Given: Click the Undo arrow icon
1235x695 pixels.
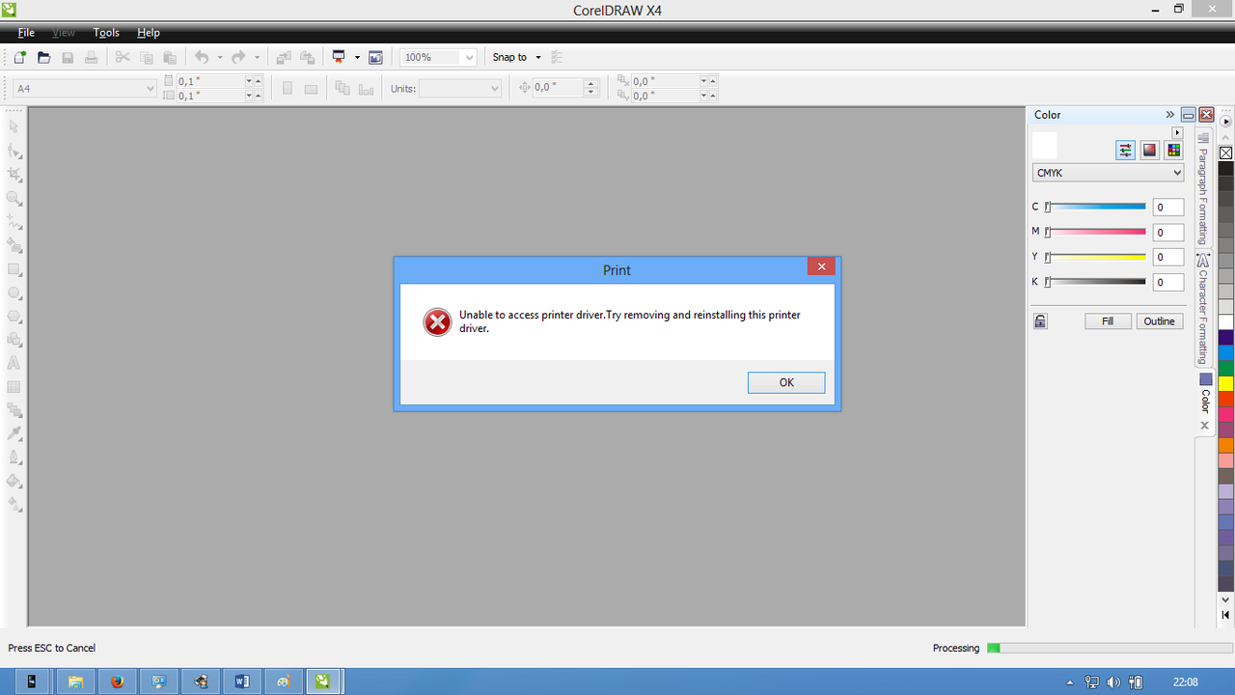Looking at the screenshot, I should [202, 58].
